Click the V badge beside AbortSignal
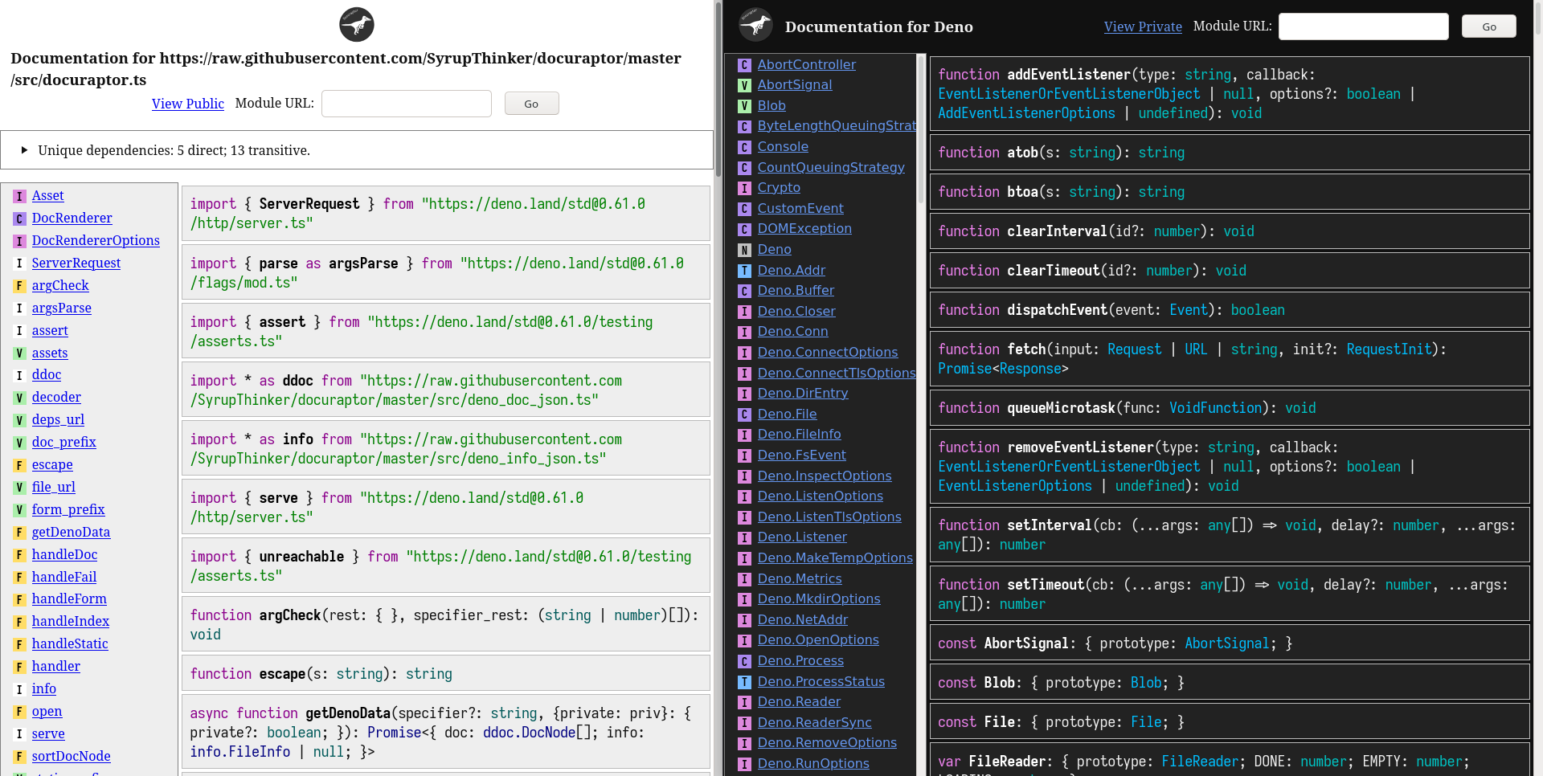Viewport: 1543px width, 776px height. 745,85
